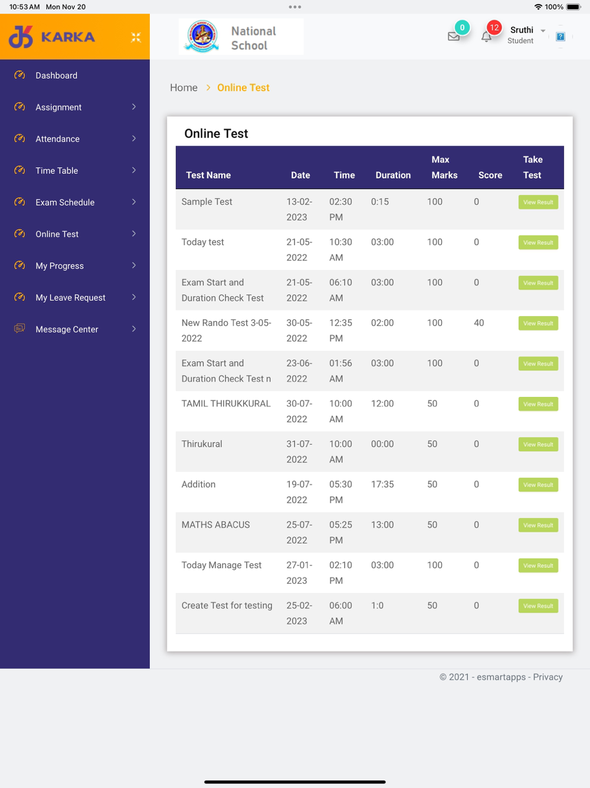590x788 pixels.
Task: Click the Exam Schedule gauge icon
Action: (19, 202)
